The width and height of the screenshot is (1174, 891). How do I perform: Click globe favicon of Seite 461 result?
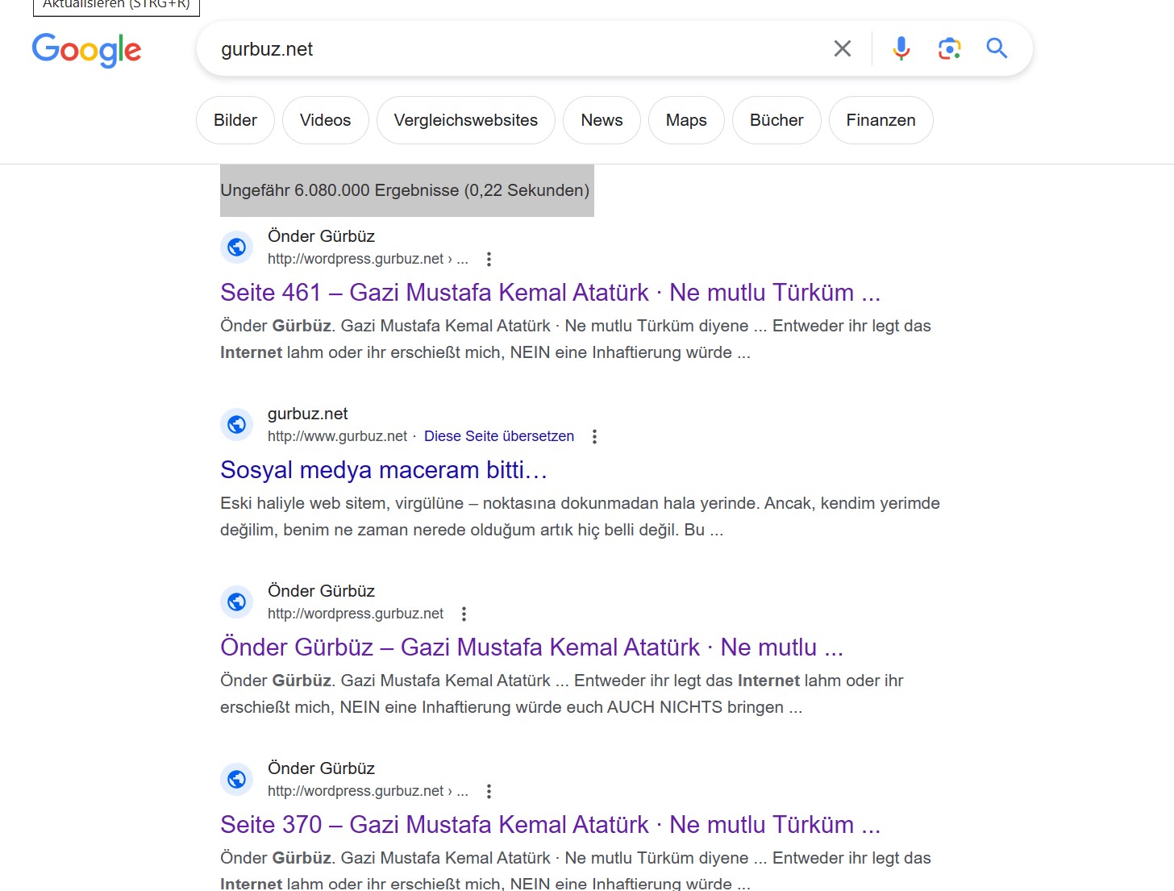pos(237,247)
